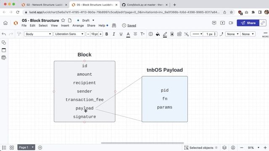The image size is (269, 151).
Task: Open the Shapes panel in left sidebar
Action: (x=4, y=42)
